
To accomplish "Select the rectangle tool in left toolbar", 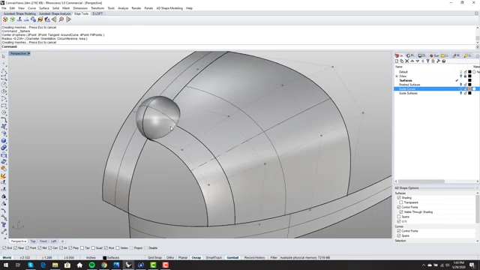I will (x=4, y=106).
